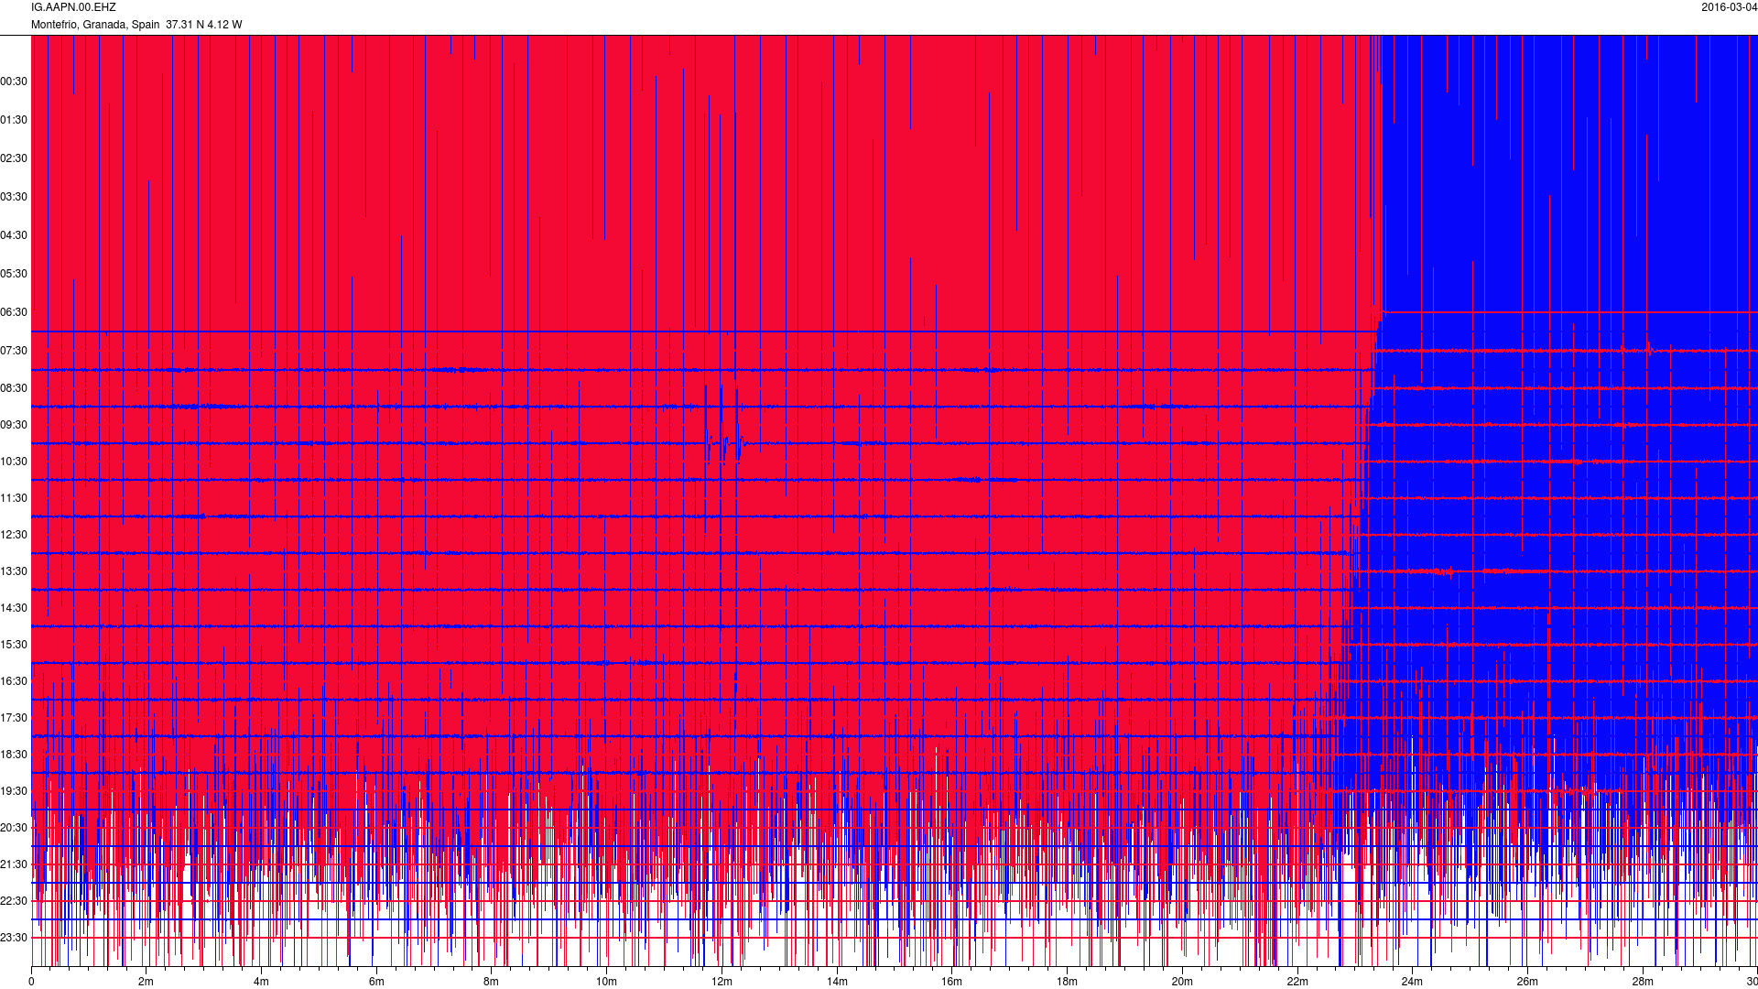This screenshot has height=989, width=1758.
Task: Select the 04:30 time axis label
Action: pos(14,235)
